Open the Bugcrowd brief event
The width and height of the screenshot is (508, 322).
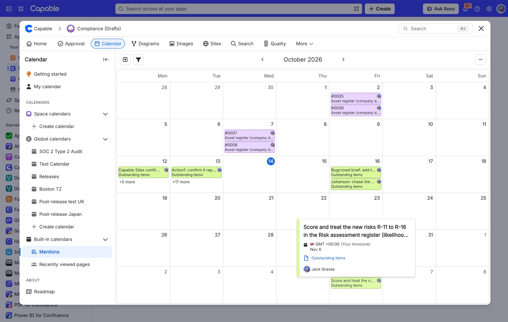[x=356, y=172]
